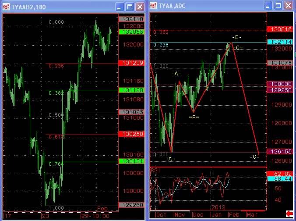Screen dimensions: 296x221
Task: Maximize the TYAAH2,180 chart window
Action: (x=129, y=7)
